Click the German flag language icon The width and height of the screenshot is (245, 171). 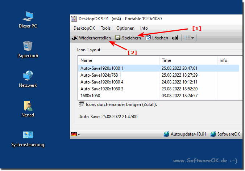pos(74,134)
